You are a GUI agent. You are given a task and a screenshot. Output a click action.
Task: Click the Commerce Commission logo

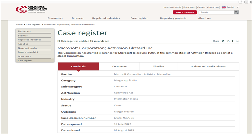[x=31, y=9]
